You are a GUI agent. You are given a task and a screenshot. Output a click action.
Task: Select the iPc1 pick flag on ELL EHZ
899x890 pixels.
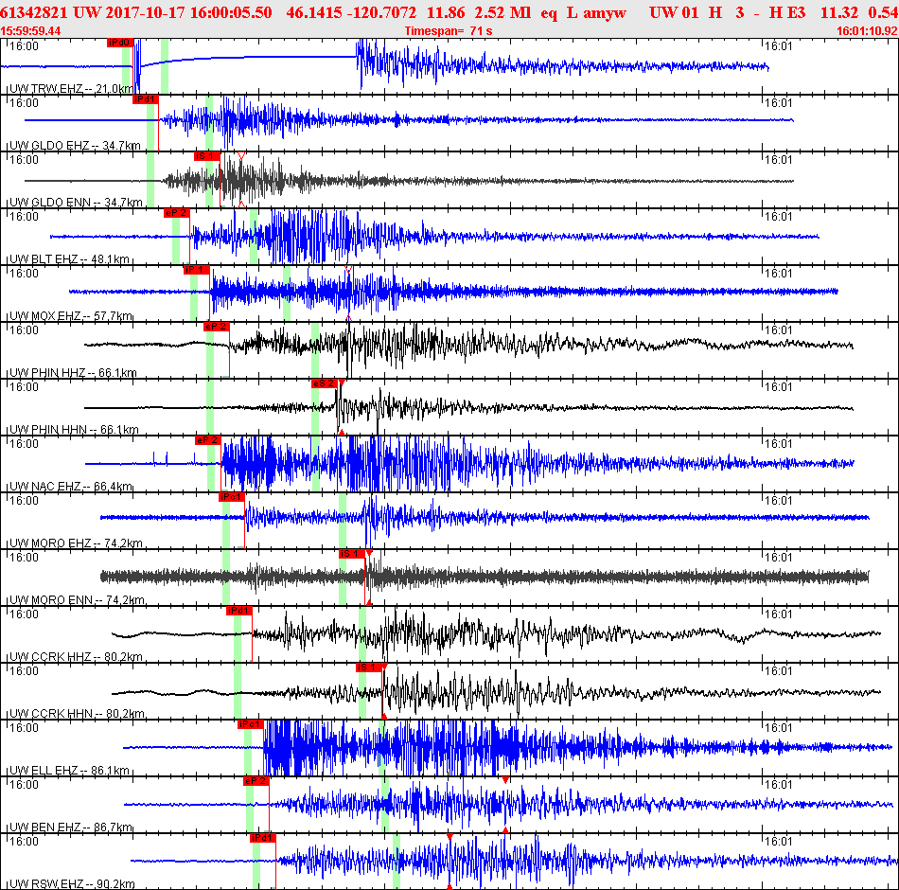[x=251, y=724]
